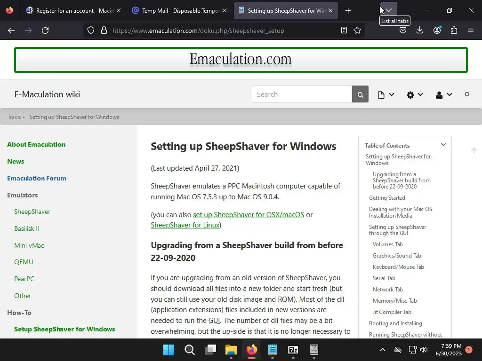Open Basilisk II sidebar link

27,229
